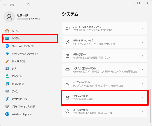The height and width of the screenshot is (126, 152).
Task: Click the Accessibility figure icon
Action: 7,99
